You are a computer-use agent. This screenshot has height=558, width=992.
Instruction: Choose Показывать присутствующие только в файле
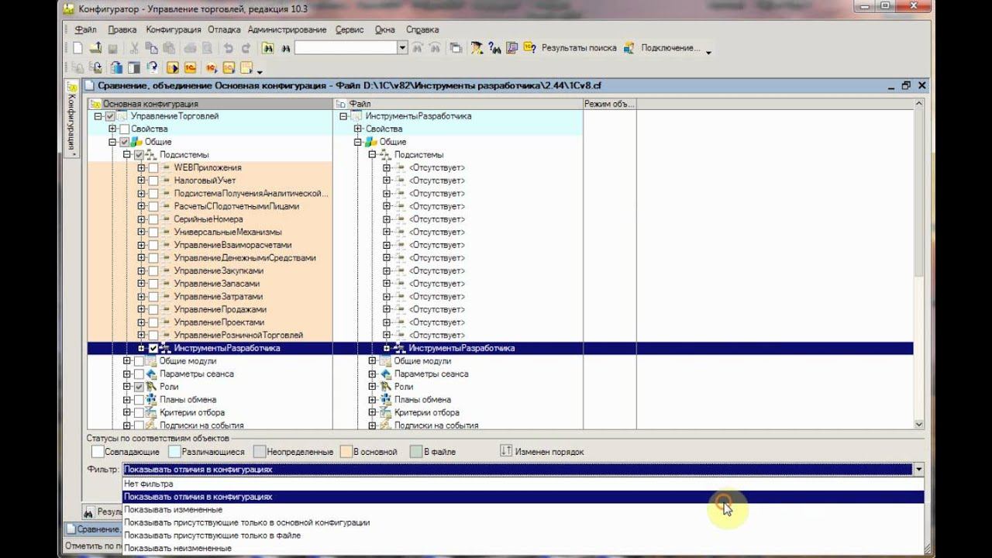point(523,536)
